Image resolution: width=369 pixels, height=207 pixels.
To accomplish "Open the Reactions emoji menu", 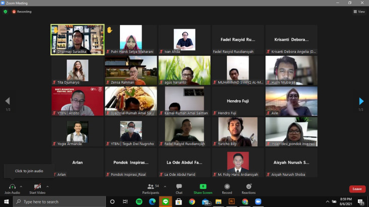I will click(x=249, y=186).
